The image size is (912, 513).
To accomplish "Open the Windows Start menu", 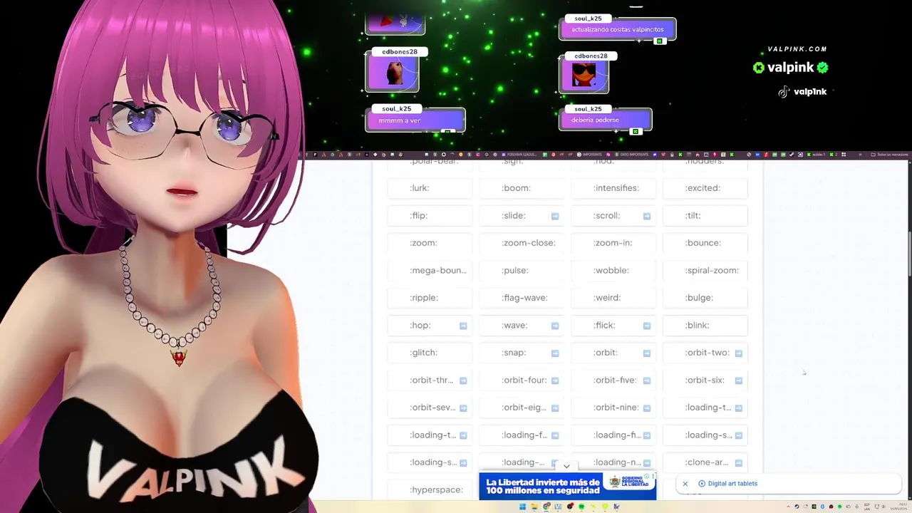I will click(522, 507).
